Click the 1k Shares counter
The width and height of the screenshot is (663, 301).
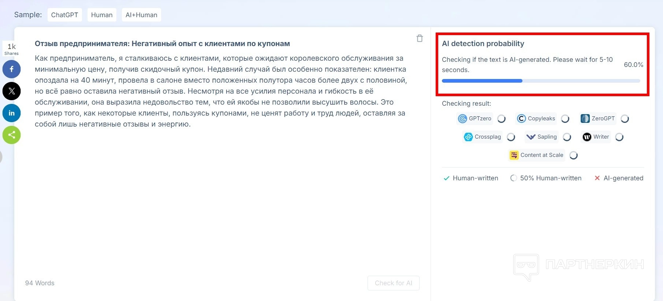click(x=12, y=49)
